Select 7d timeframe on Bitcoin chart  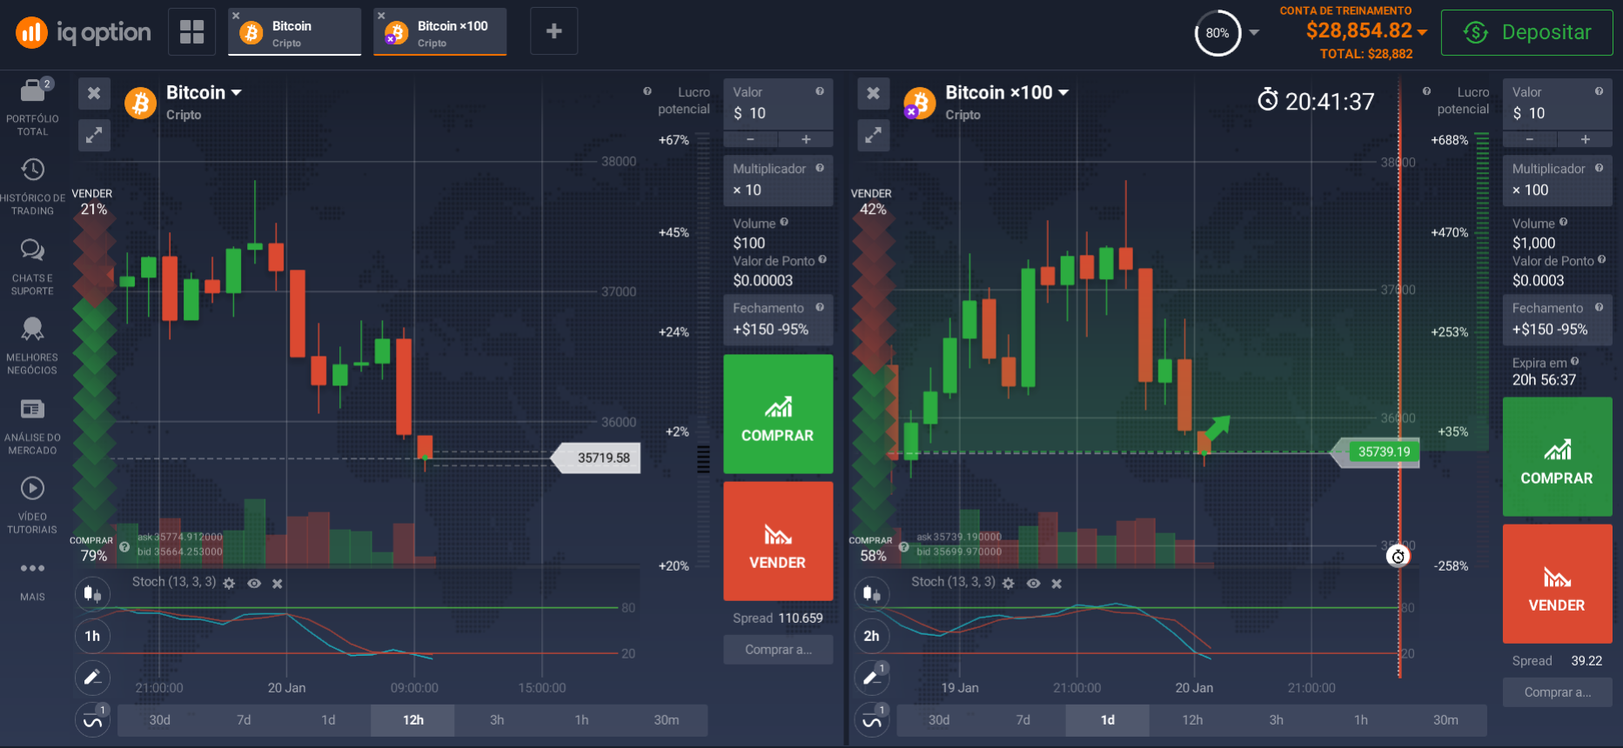(x=244, y=720)
